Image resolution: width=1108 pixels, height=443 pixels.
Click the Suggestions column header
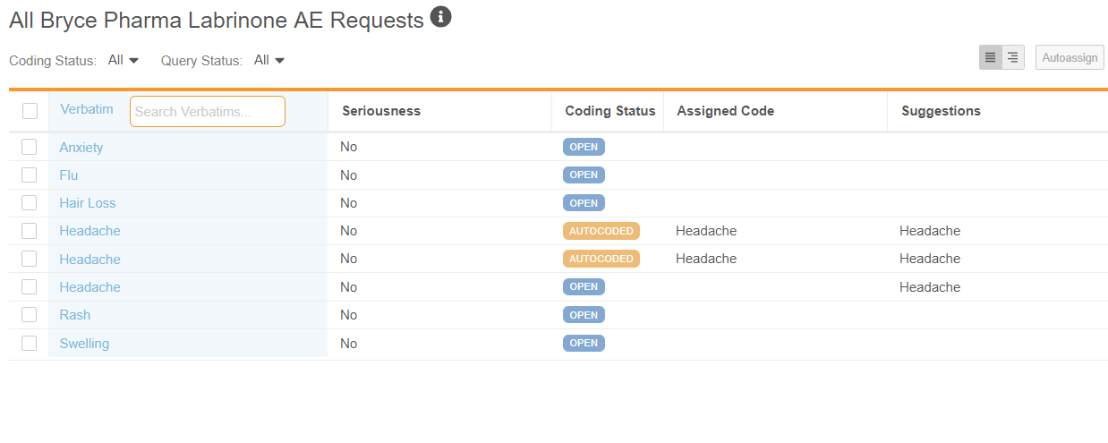[x=941, y=111]
